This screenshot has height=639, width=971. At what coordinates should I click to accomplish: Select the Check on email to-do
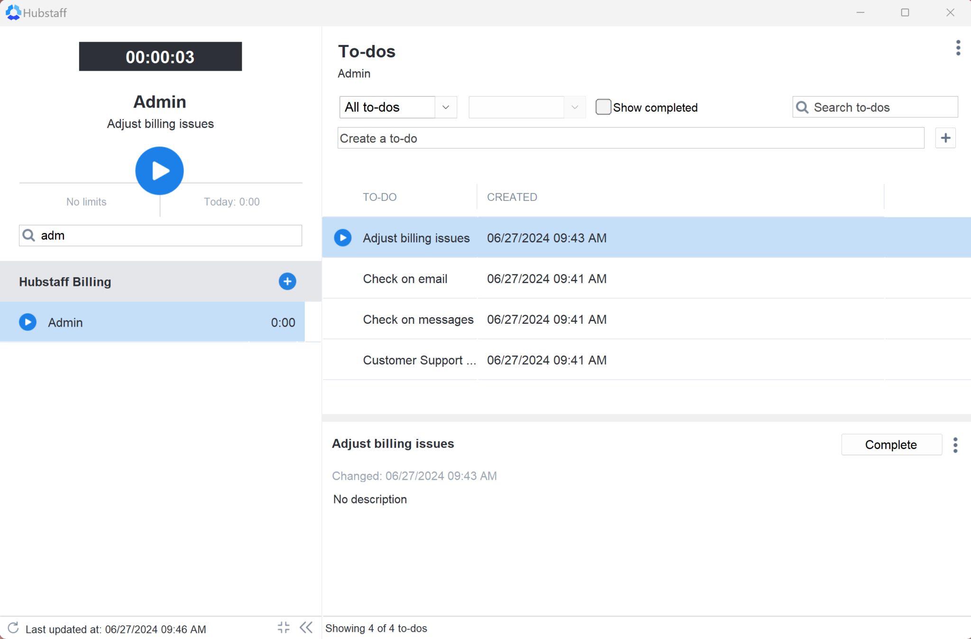(405, 279)
